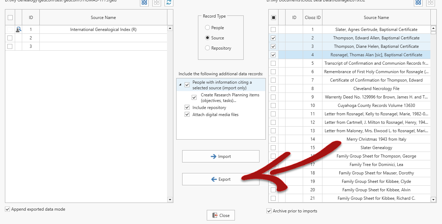Click deselect-all grid icon above left source list
This screenshot has height=224, width=442.
click(156, 2)
